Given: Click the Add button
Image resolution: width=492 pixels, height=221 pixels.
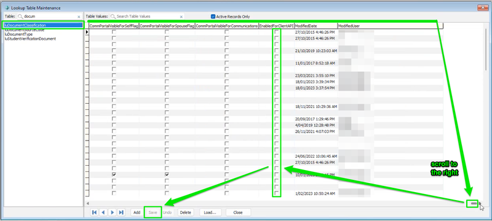Looking at the screenshot, I should [x=137, y=212].
